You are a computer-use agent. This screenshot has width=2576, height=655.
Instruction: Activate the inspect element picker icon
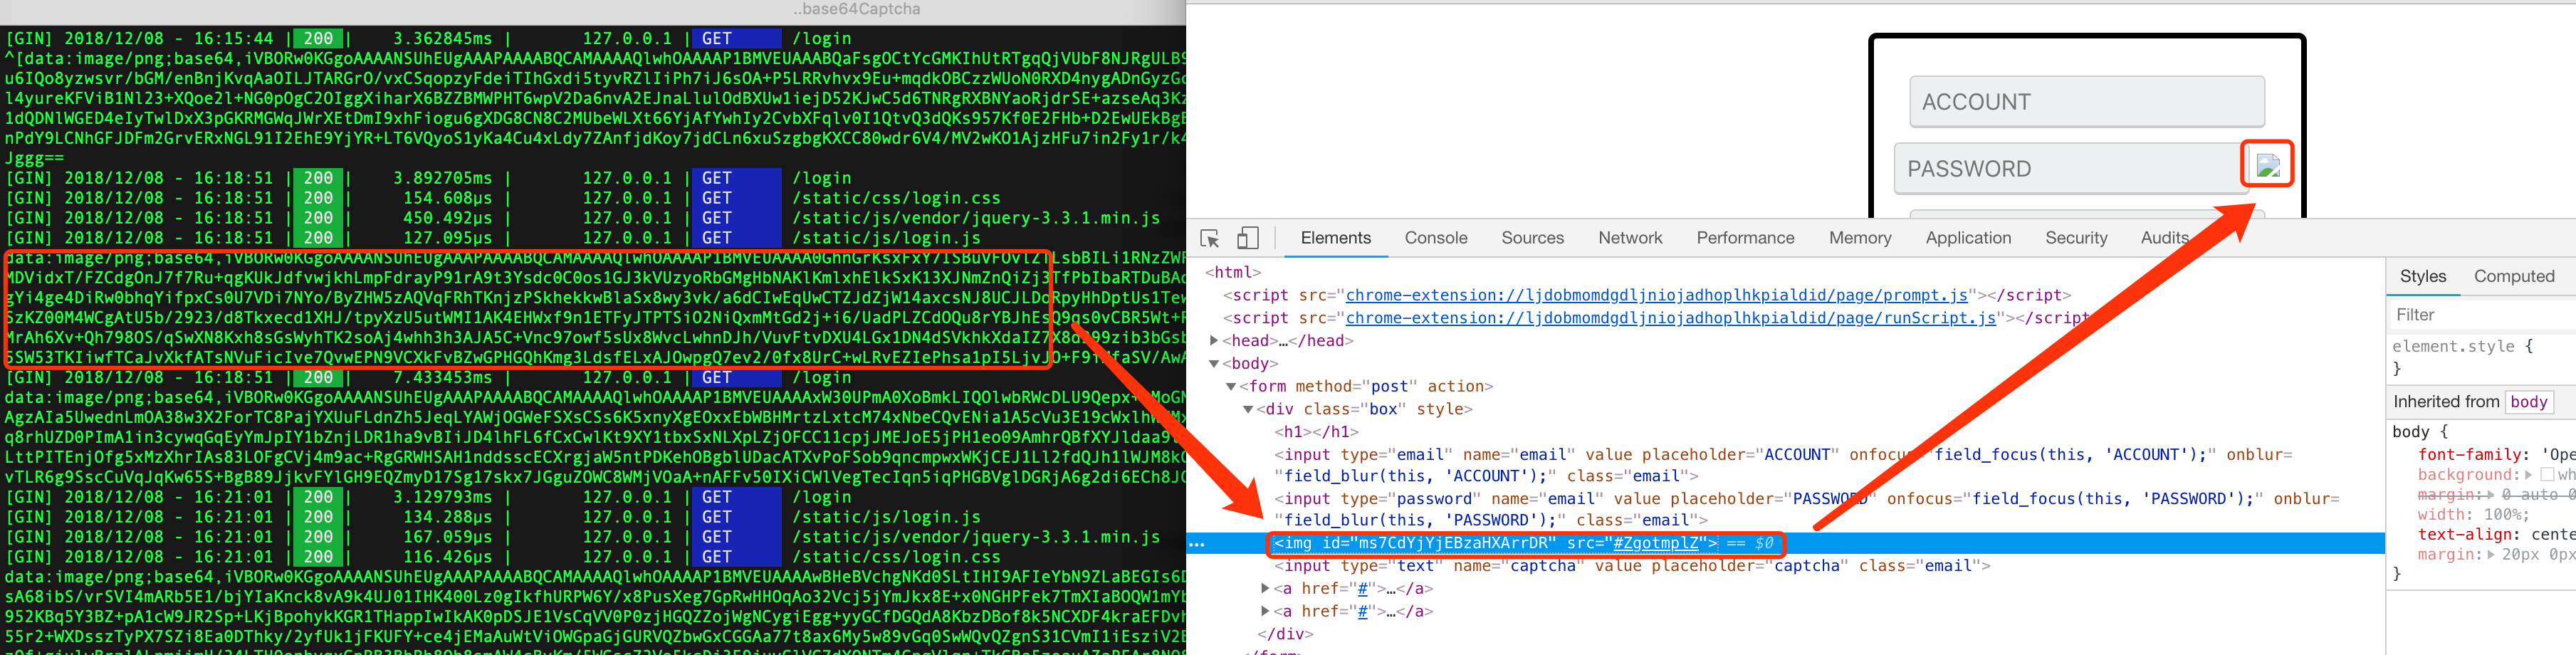1210,238
